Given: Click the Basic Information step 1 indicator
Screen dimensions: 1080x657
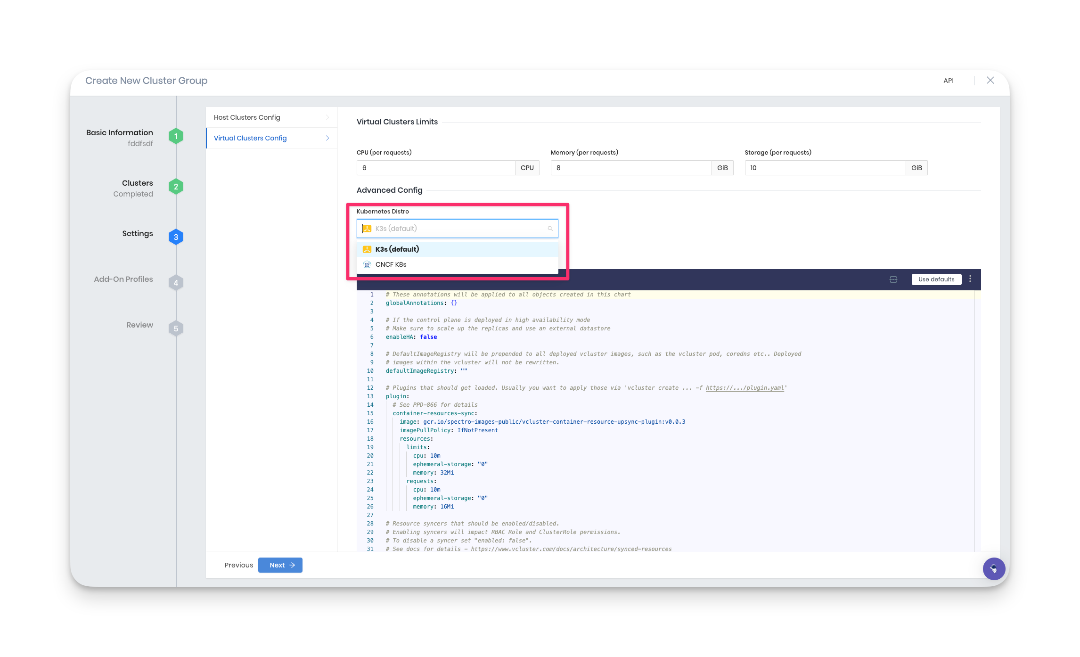Looking at the screenshot, I should (175, 138).
